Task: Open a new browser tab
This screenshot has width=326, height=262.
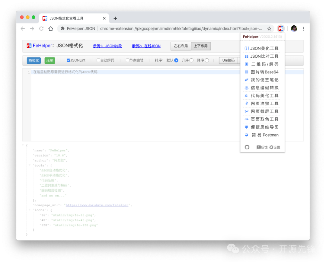Action: [x=115, y=18]
